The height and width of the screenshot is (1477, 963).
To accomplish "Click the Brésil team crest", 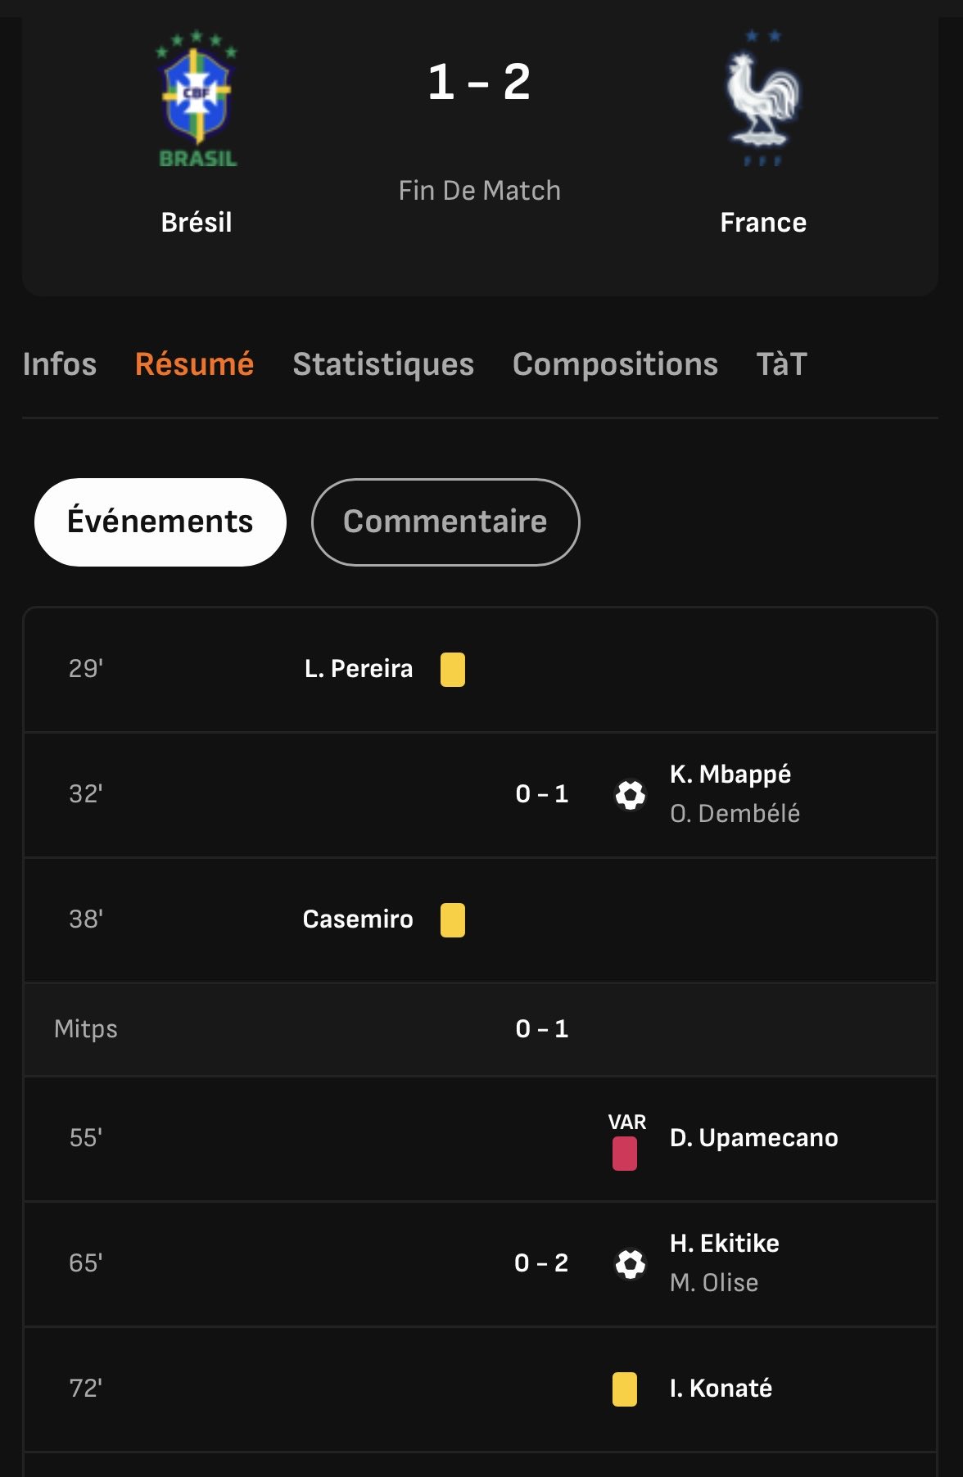I will tap(197, 99).
